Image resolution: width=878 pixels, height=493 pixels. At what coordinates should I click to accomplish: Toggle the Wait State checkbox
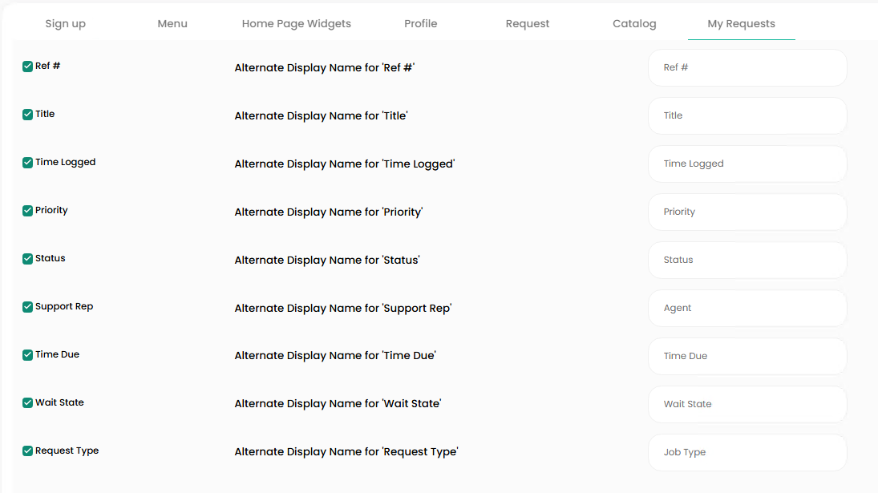[x=28, y=403]
